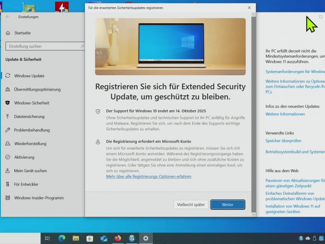Image resolution: width=325 pixels, height=244 pixels.
Task: Open the Aktivierung page
Action: pos(24,157)
